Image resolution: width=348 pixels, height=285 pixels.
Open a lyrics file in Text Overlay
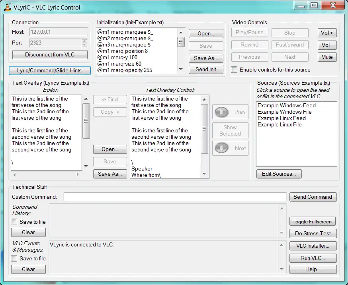click(110, 149)
